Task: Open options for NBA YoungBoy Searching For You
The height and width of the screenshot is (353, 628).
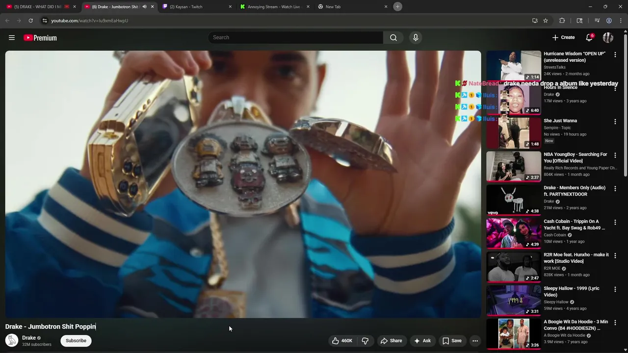Action: tap(615, 155)
